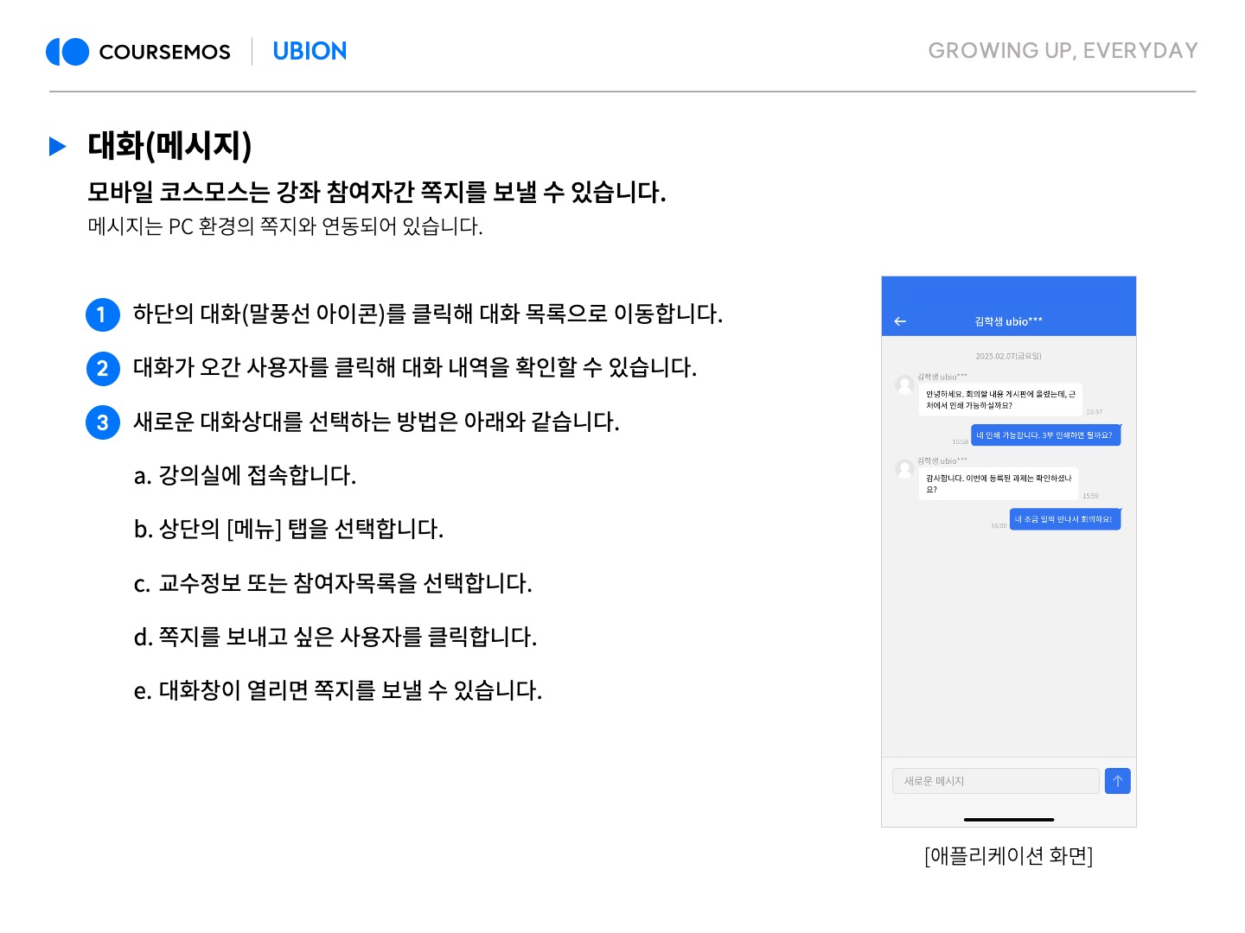Click the numbered circle 2 step marker
Image resolution: width=1245 pixels, height=933 pixels.
102,369
